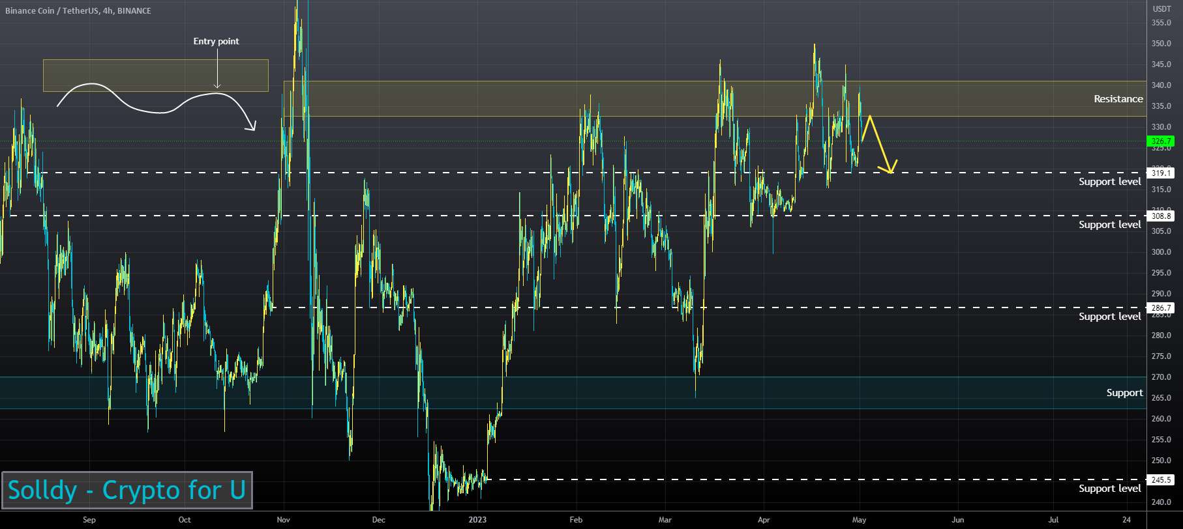Viewport: 1183px width, 529px height.
Task: Click the 'Support level' label below 286.7 line
Action: (1110, 317)
